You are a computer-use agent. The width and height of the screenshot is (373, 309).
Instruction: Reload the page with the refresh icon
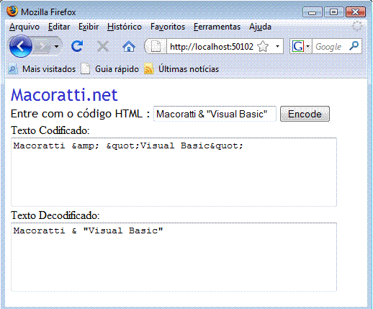(77, 46)
